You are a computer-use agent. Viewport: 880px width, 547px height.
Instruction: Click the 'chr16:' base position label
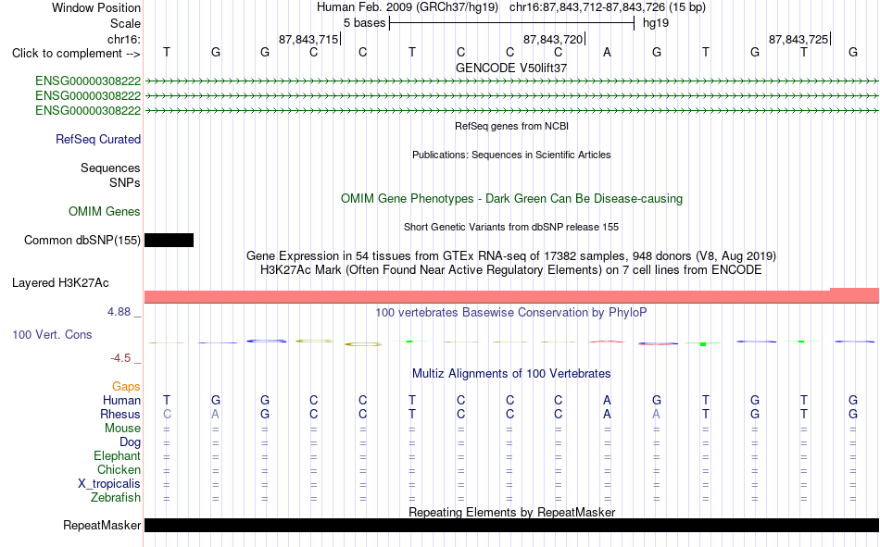click(x=124, y=39)
